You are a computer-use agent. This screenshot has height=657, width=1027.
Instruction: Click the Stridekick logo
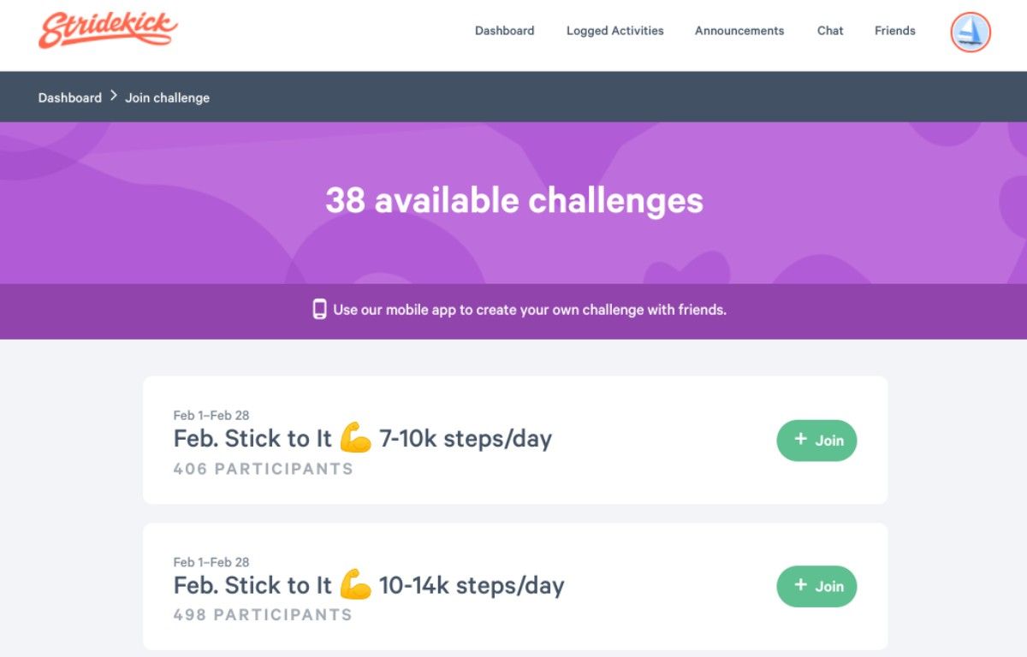click(x=108, y=30)
